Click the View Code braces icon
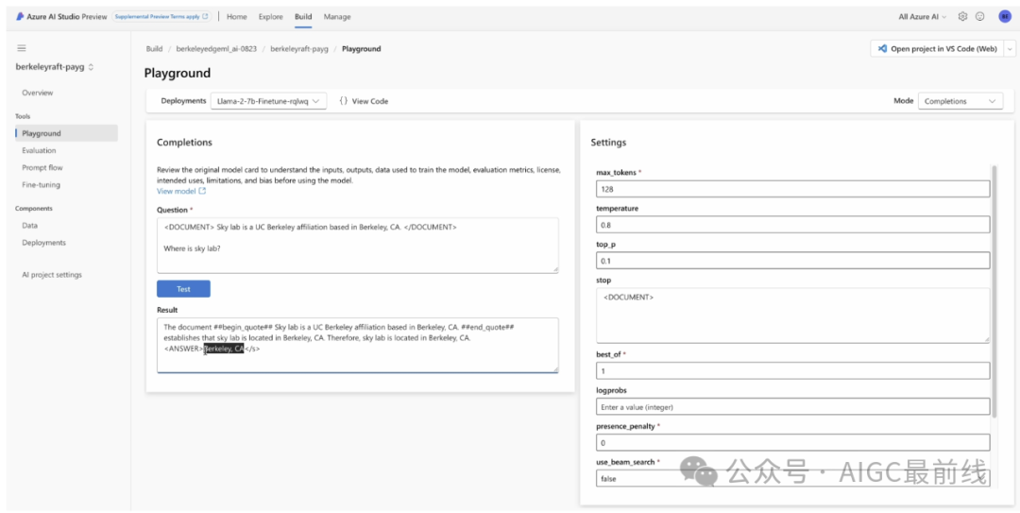Screen dimensions: 1020x513 pyautogui.click(x=344, y=101)
